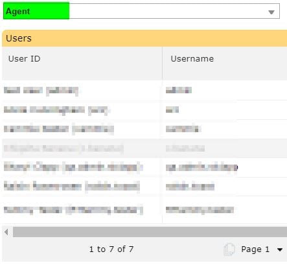Select the sixth row's User ID cell
The height and width of the screenshot is (265, 287).
(x=82, y=187)
